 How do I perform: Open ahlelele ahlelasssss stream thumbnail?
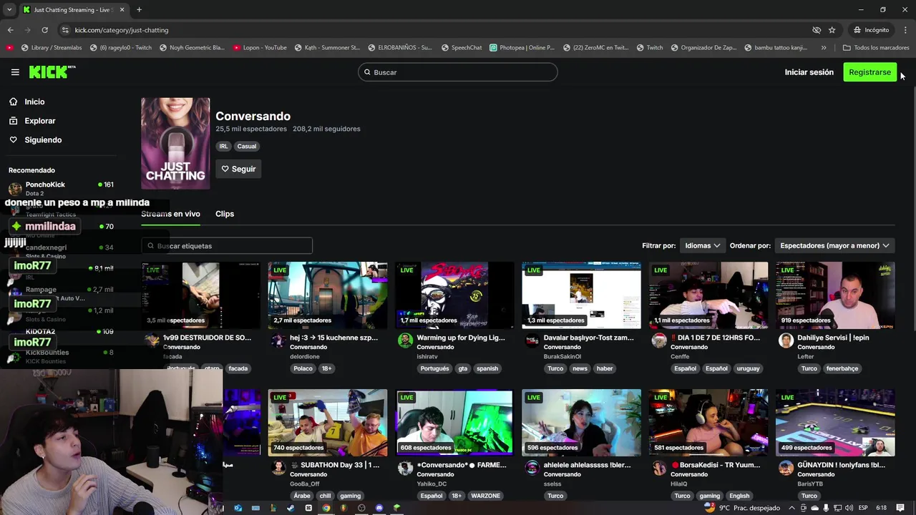581,423
